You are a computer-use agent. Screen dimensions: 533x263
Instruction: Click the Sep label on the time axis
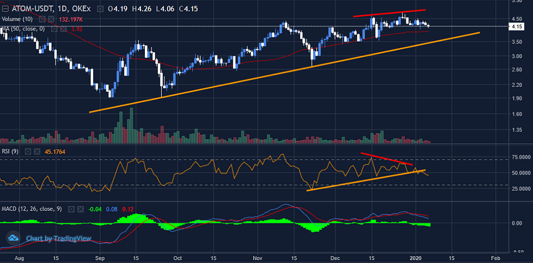click(100, 258)
